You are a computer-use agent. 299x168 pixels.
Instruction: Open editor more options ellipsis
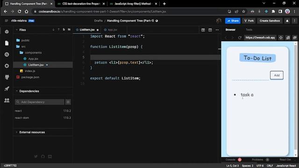click(217, 30)
